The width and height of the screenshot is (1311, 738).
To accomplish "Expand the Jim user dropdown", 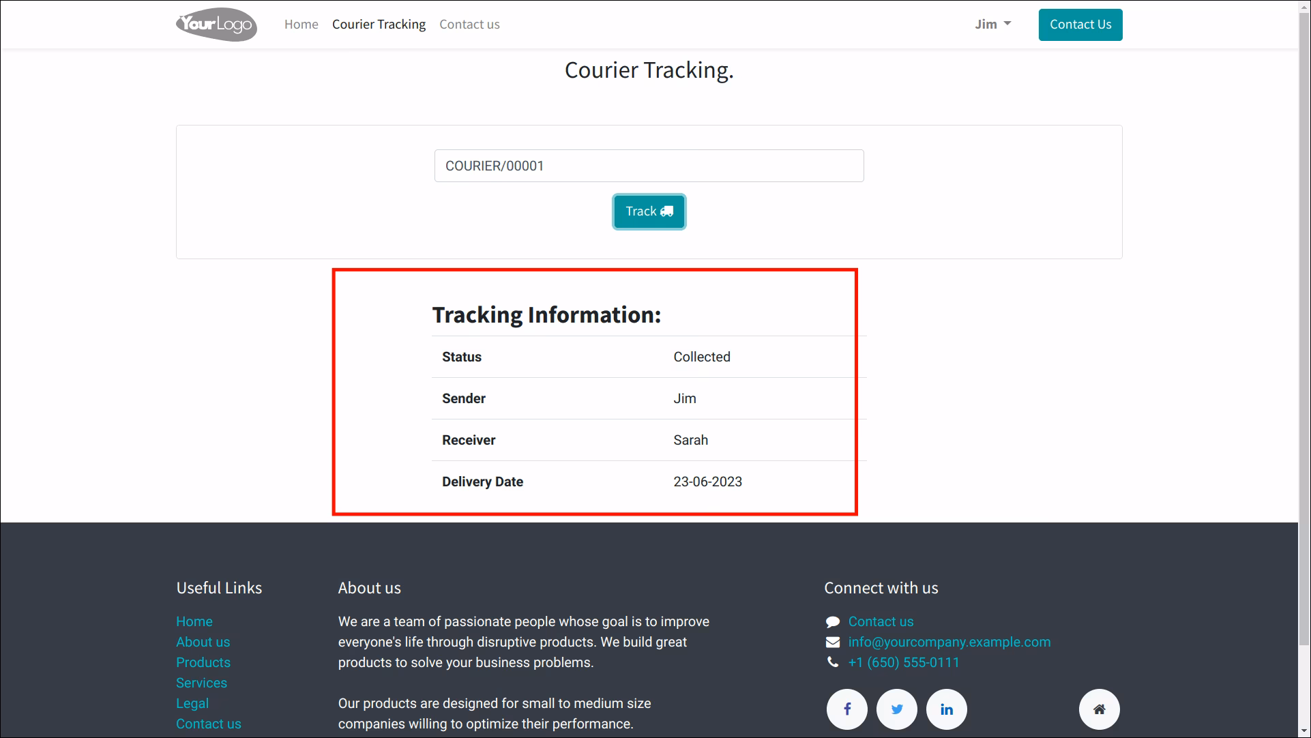I will click(993, 25).
